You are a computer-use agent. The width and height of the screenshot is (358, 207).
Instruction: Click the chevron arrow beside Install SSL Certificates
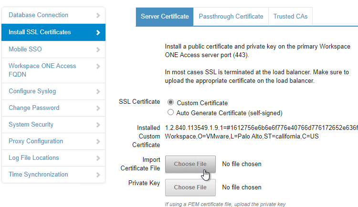pos(98,32)
